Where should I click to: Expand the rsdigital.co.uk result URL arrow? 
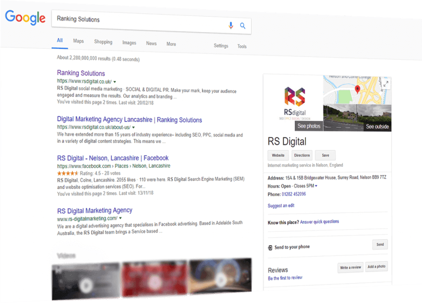click(114, 82)
